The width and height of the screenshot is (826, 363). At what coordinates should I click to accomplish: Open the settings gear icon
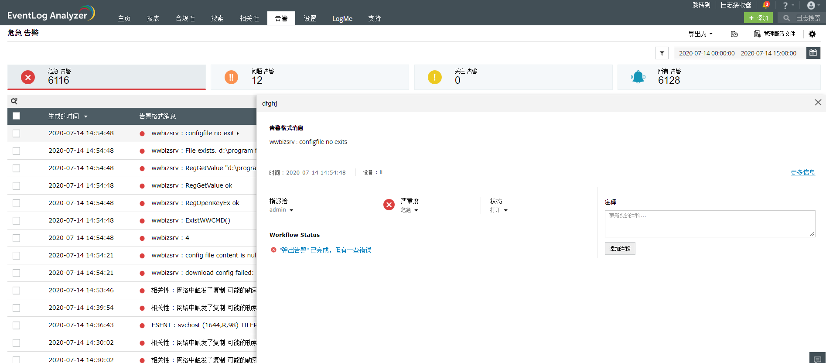812,34
